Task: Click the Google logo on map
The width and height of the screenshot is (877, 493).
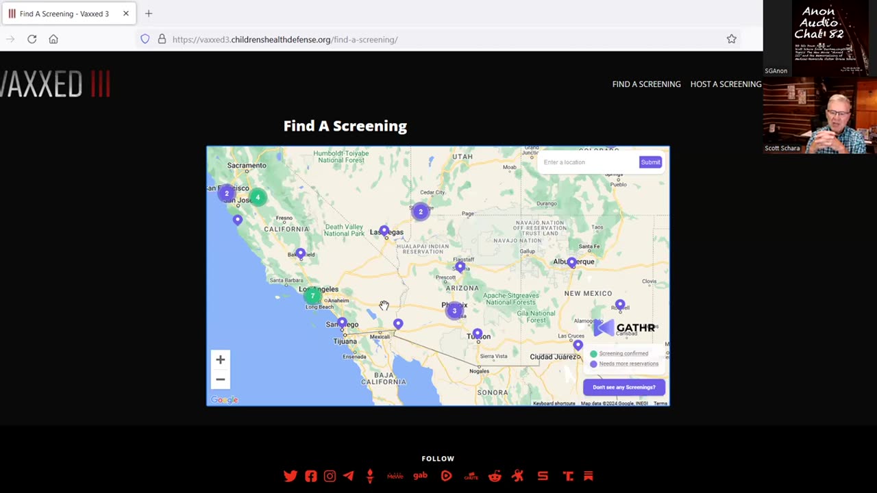Action: [x=224, y=400]
